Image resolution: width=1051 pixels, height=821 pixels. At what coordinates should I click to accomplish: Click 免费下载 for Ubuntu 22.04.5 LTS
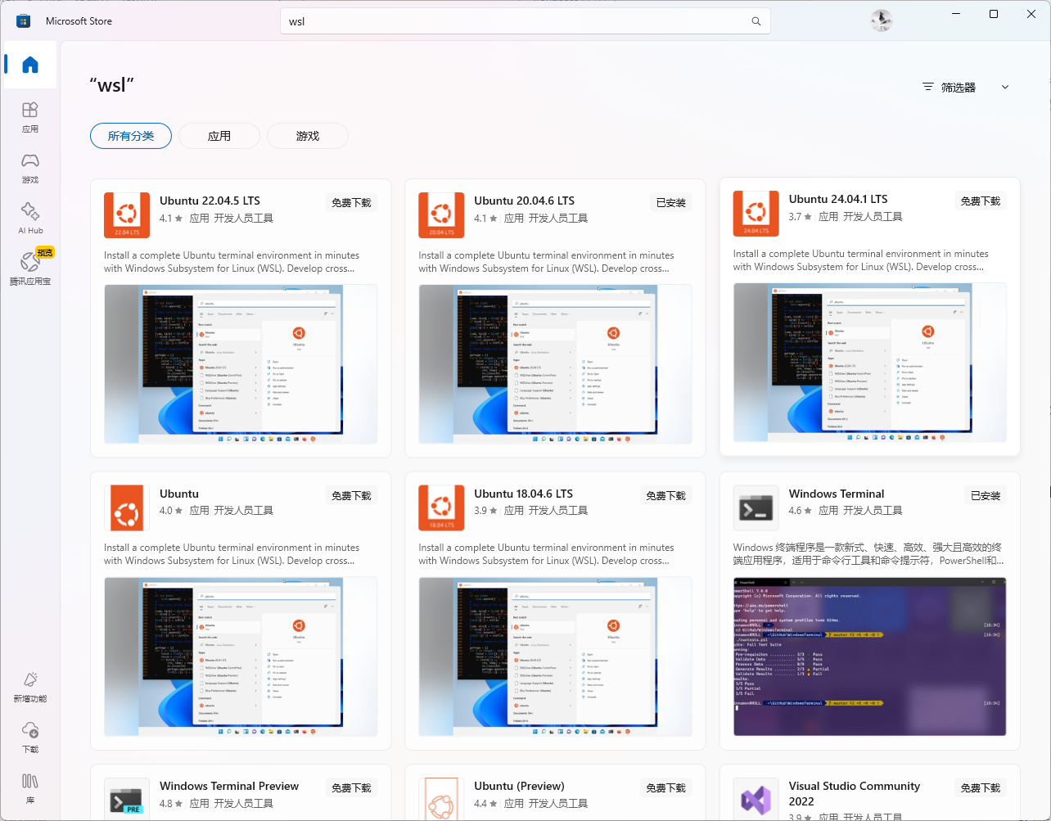click(351, 202)
